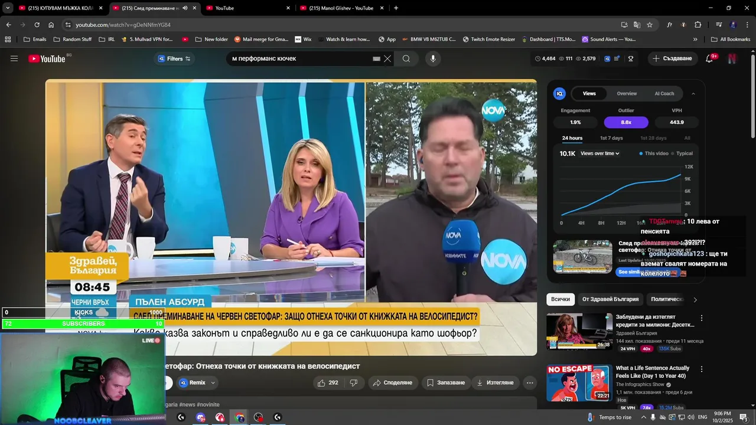Open the 'Заблудени да изтеглят кредити' video thumbnail

click(579, 331)
